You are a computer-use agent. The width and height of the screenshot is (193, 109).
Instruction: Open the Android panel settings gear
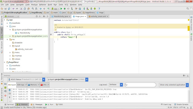pyautogui.click(x=184, y=75)
